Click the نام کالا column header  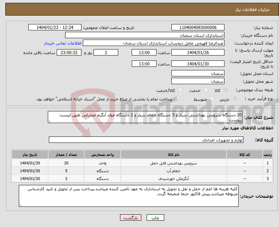(173, 155)
